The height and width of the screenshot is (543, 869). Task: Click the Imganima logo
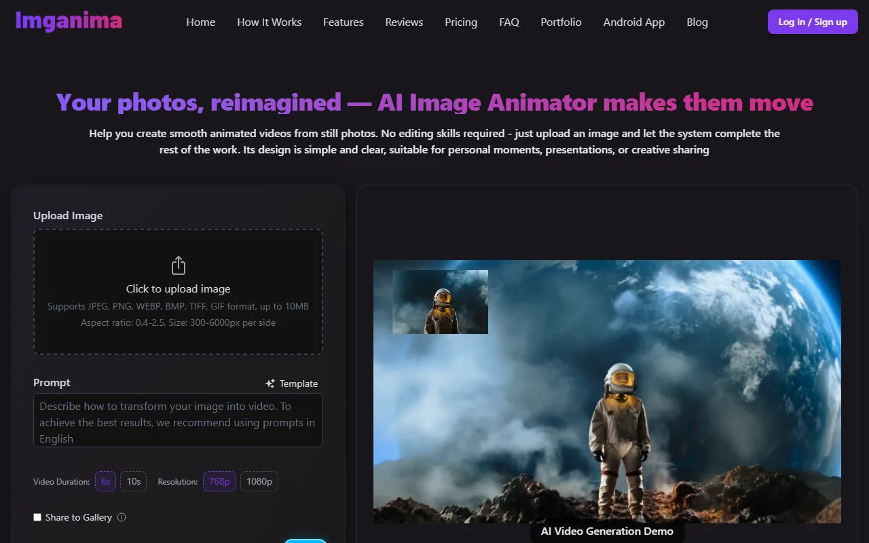[x=69, y=21]
